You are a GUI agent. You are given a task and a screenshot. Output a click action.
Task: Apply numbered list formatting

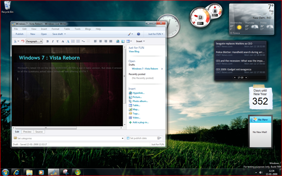point(73,41)
